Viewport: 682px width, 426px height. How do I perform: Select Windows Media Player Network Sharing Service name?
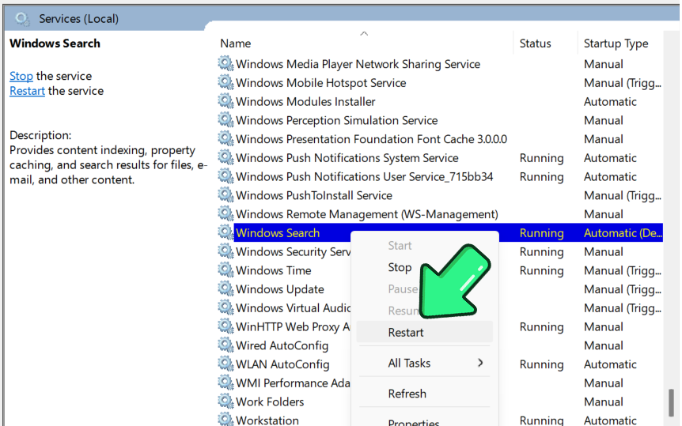pos(358,64)
